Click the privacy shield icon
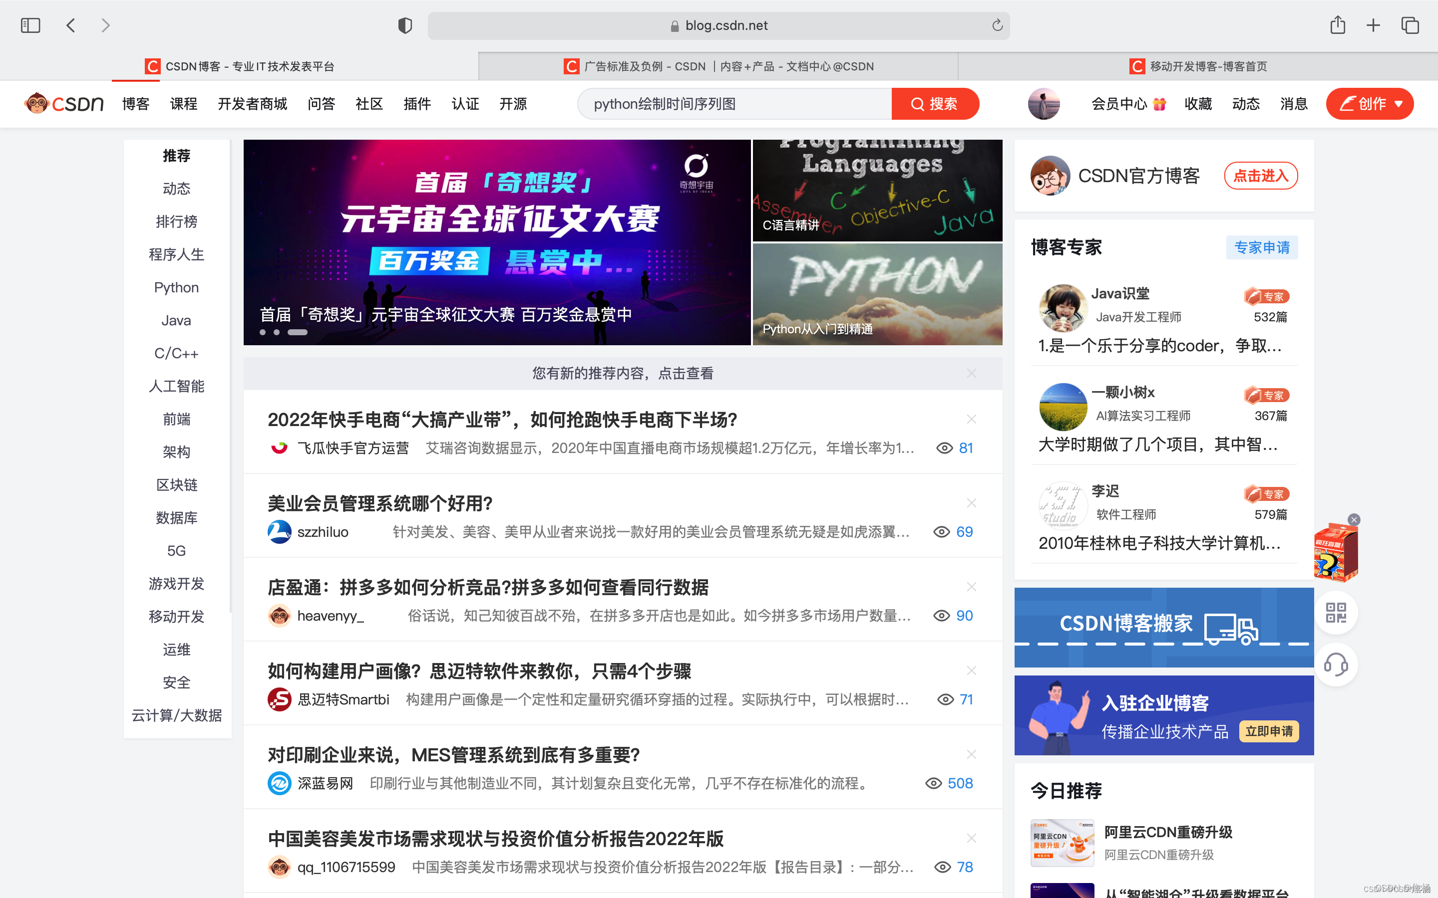 click(x=404, y=25)
